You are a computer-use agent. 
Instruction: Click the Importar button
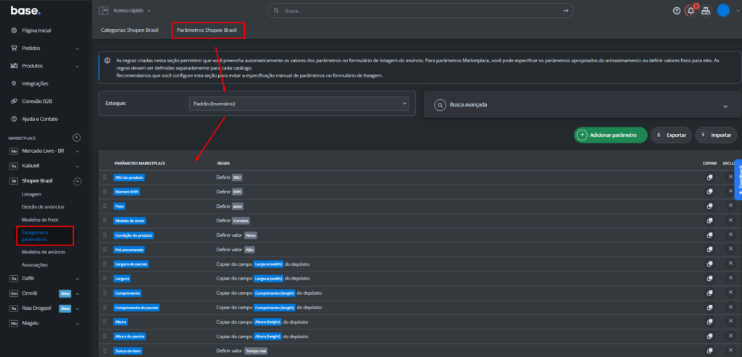click(715, 135)
